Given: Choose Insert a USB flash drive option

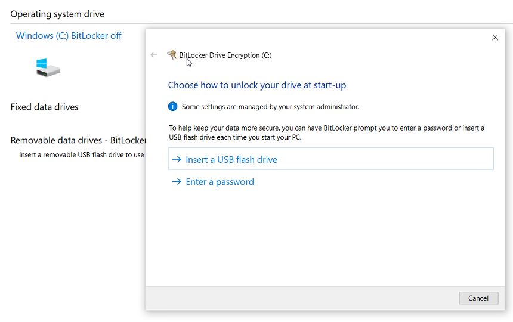Looking at the screenshot, I should tap(231, 159).
